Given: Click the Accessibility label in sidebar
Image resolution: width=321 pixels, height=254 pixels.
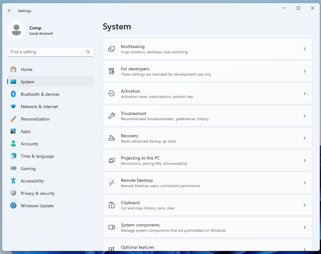Looking at the screenshot, I should (32, 181).
